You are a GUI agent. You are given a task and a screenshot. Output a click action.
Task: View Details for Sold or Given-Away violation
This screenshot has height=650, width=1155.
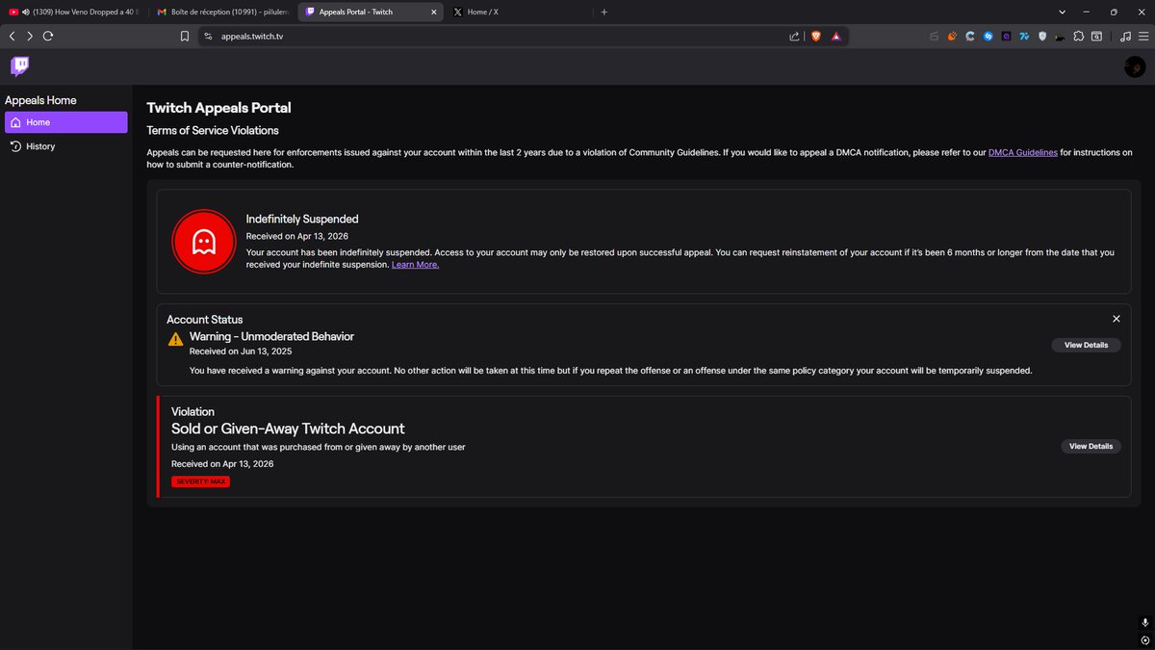click(x=1091, y=446)
